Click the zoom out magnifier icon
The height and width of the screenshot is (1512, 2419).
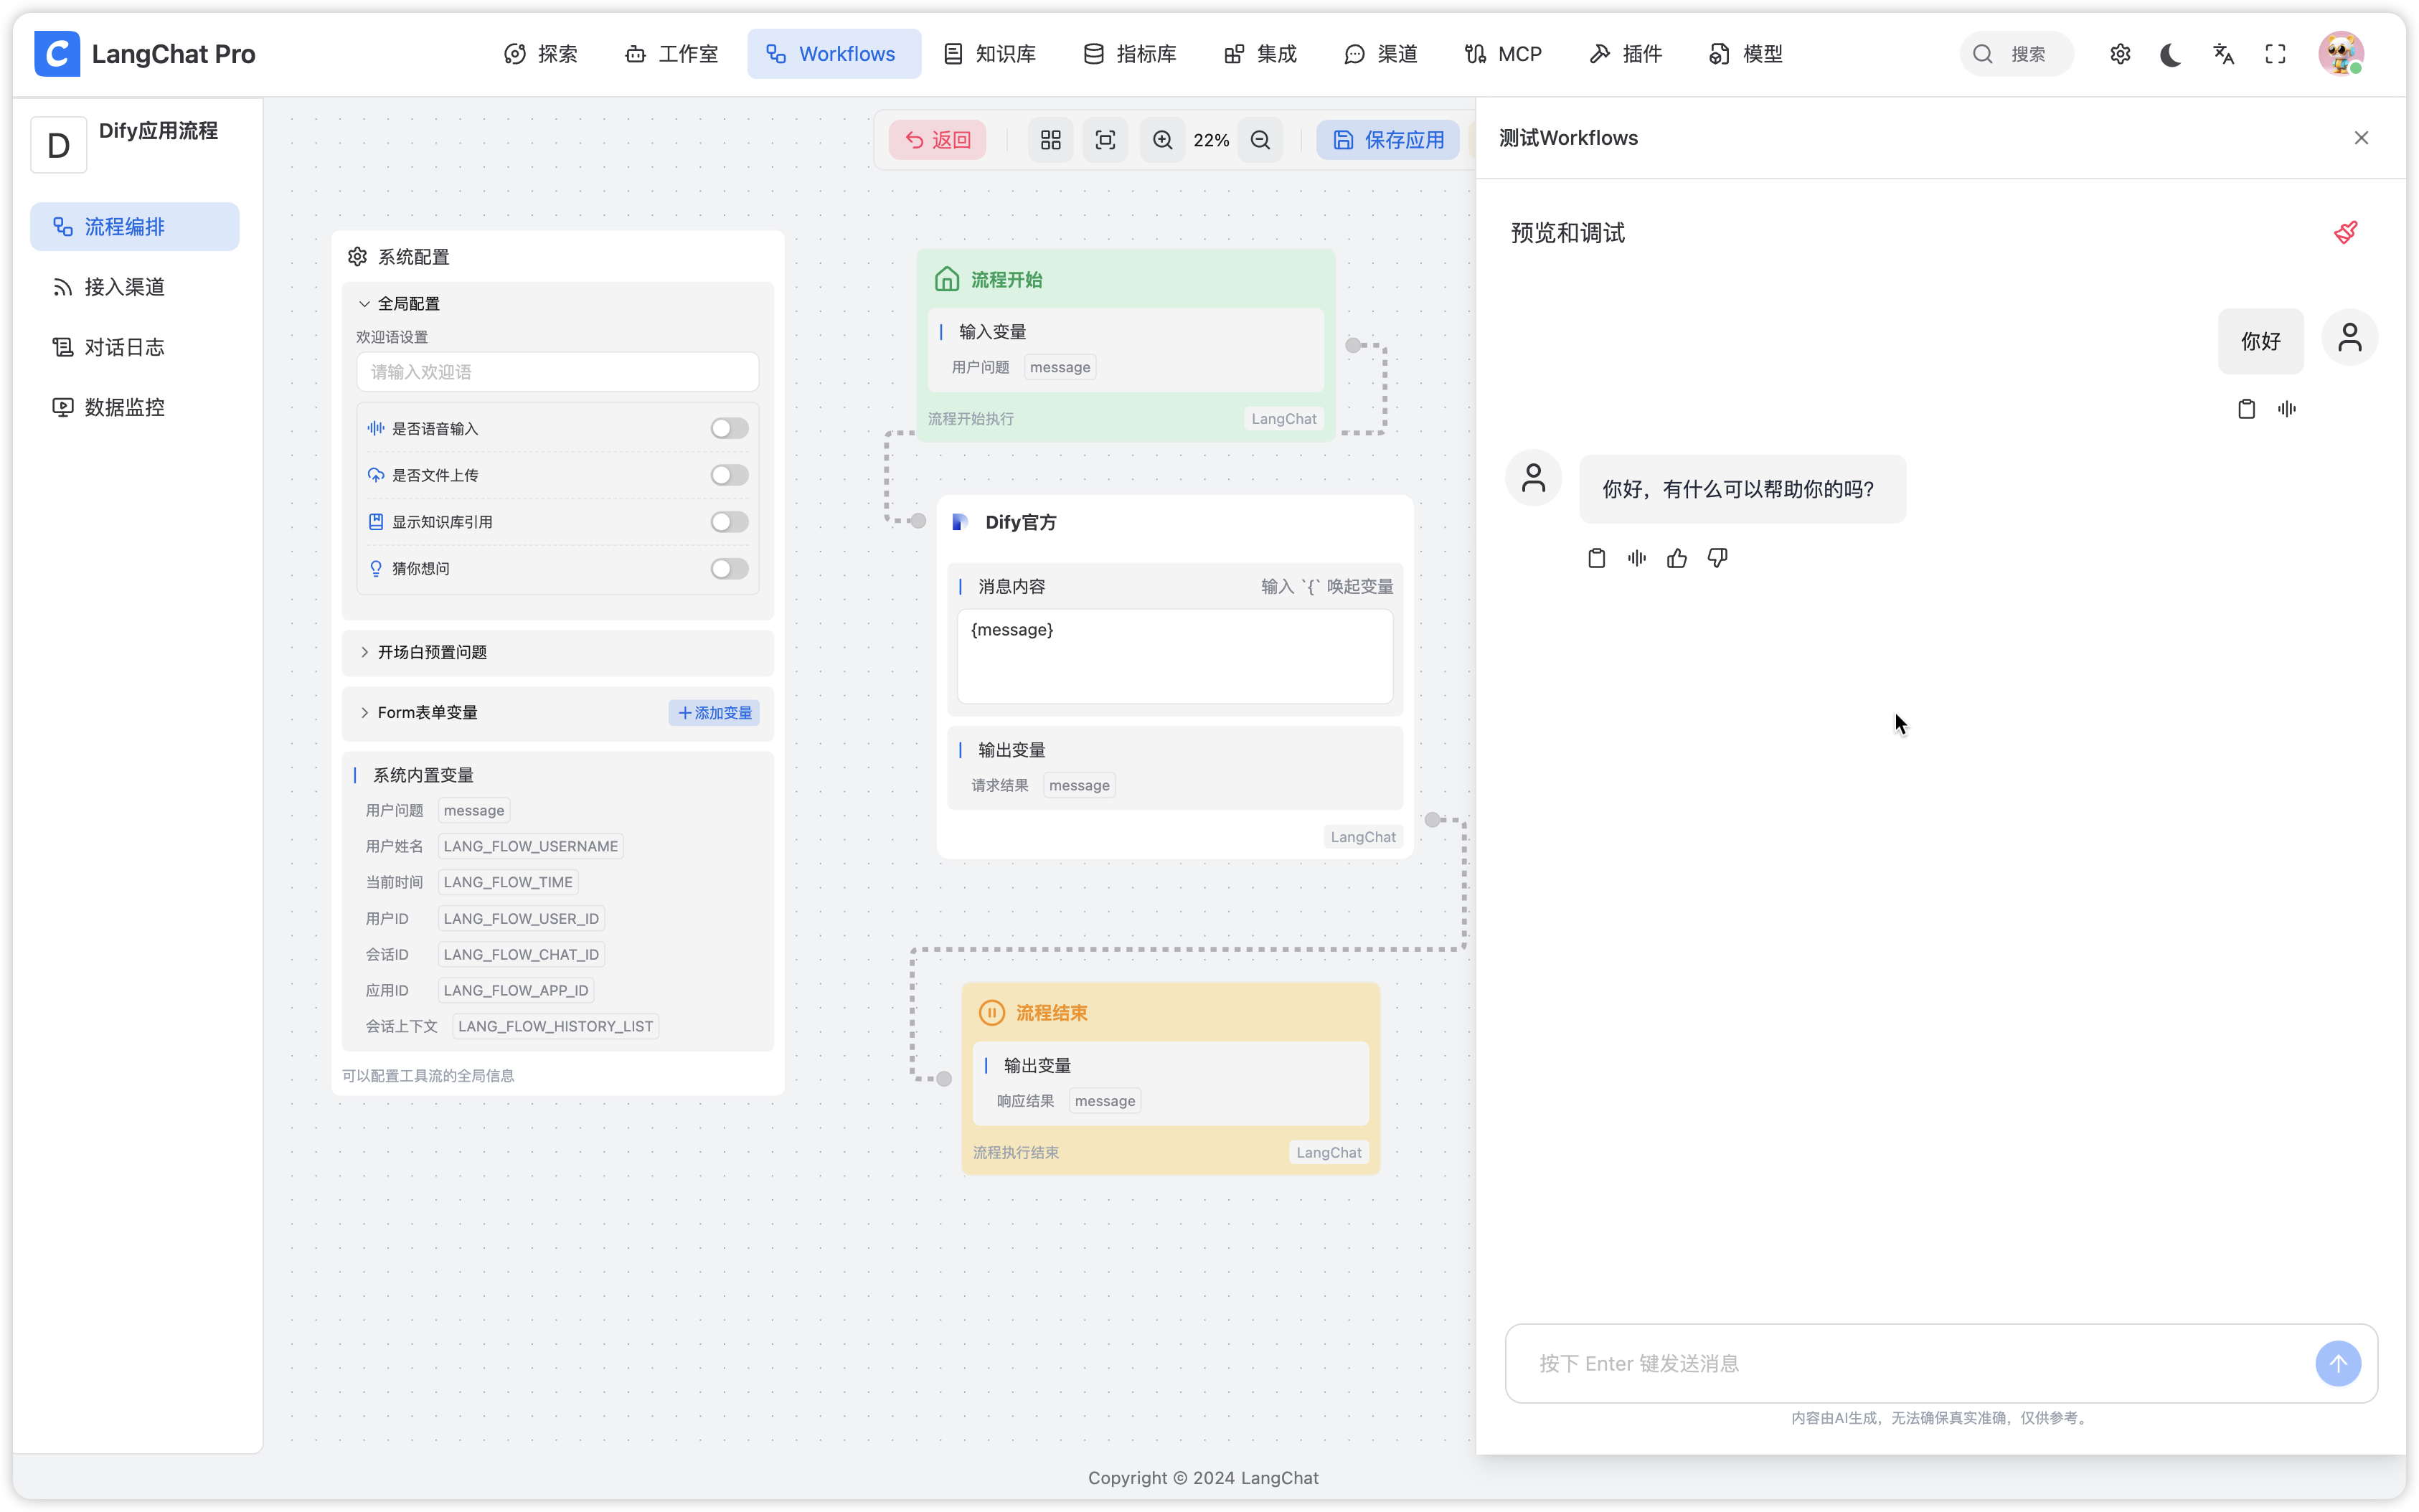coord(1260,140)
